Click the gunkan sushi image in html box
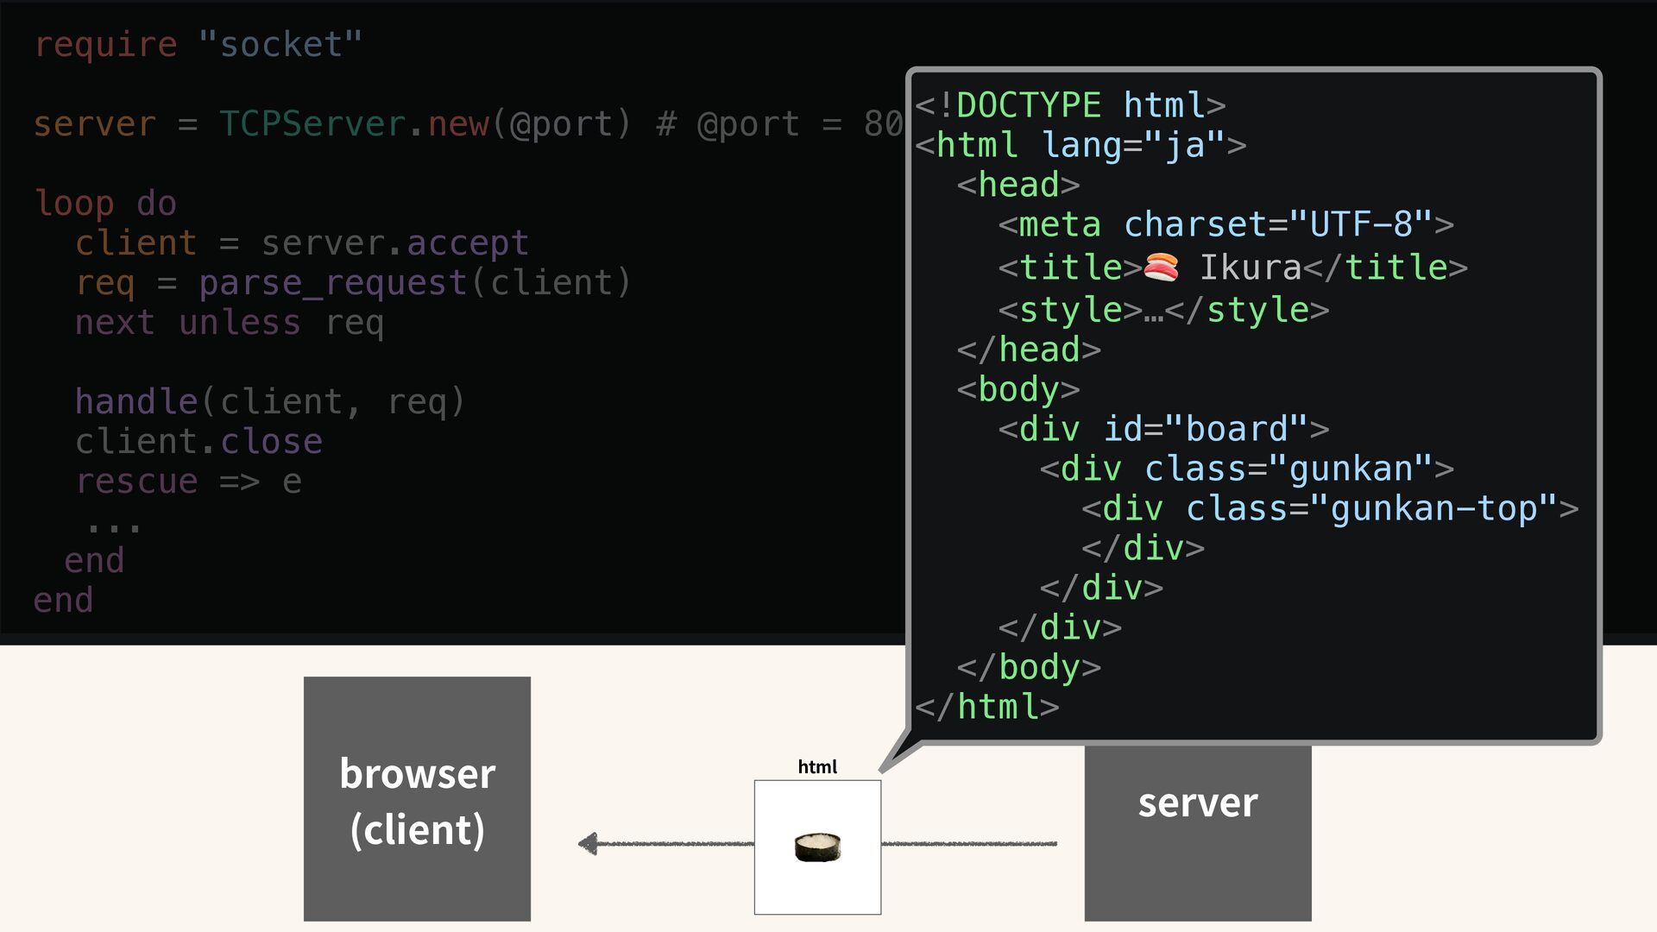 [817, 847]
